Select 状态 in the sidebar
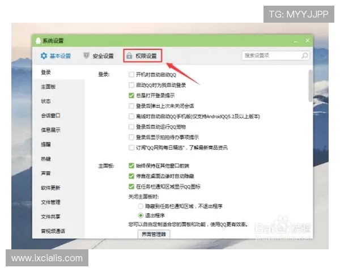Screen dimensions: 340x272 (46, 101)
